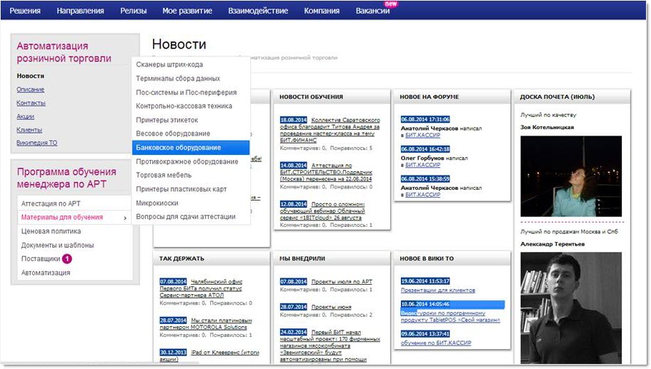Follow the Википедия ТО sidebar link
The image size is (651, 369).
tap(37, 143)
